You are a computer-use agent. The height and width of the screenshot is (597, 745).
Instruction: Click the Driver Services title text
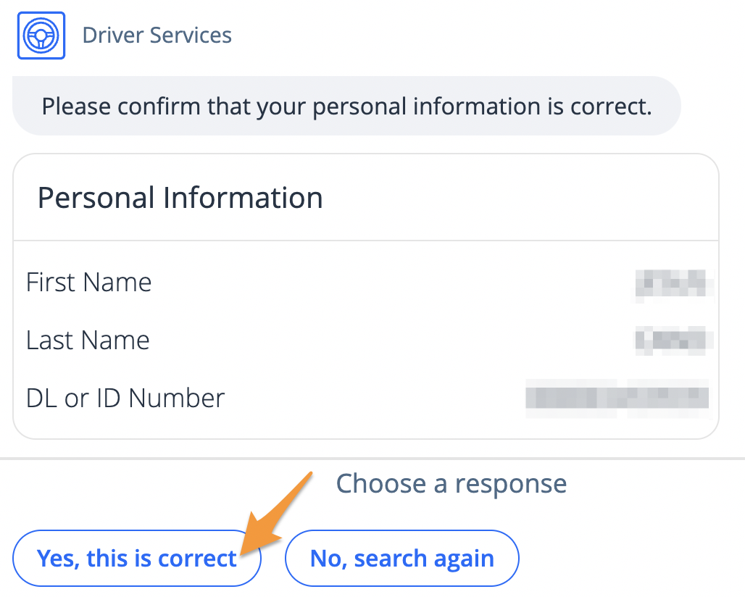tap(157, 34)
